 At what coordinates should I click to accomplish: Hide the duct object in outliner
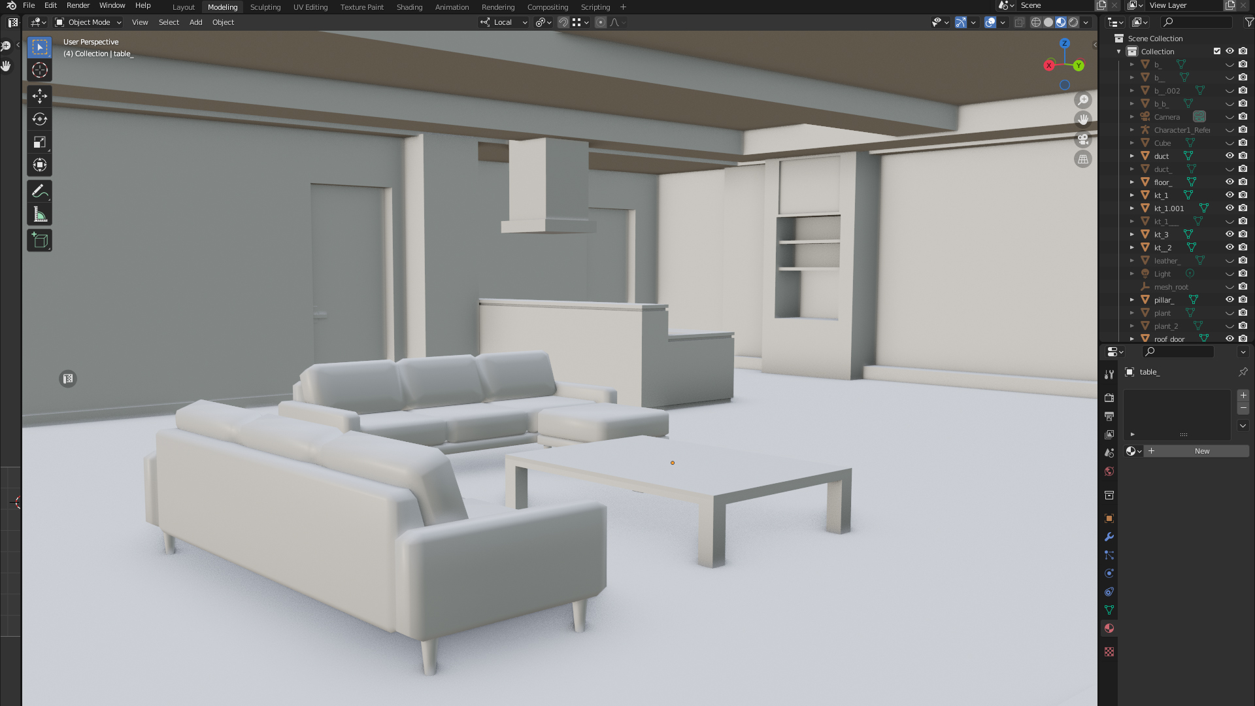coord(1229,156)
